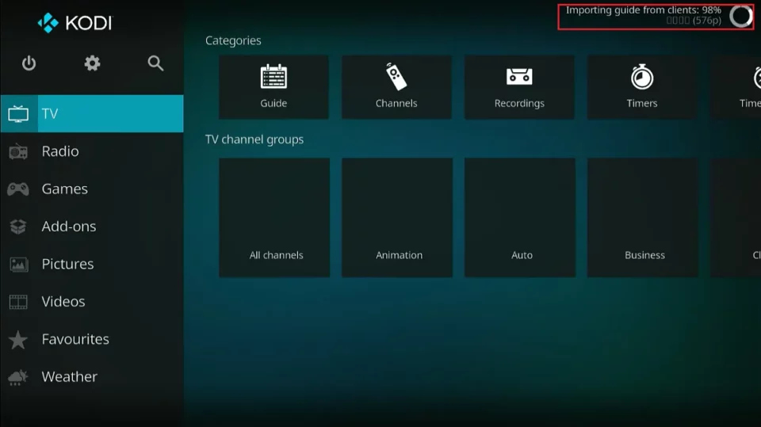Open the Videos section
Screen dimensions: 761x427
pos(92,302)
